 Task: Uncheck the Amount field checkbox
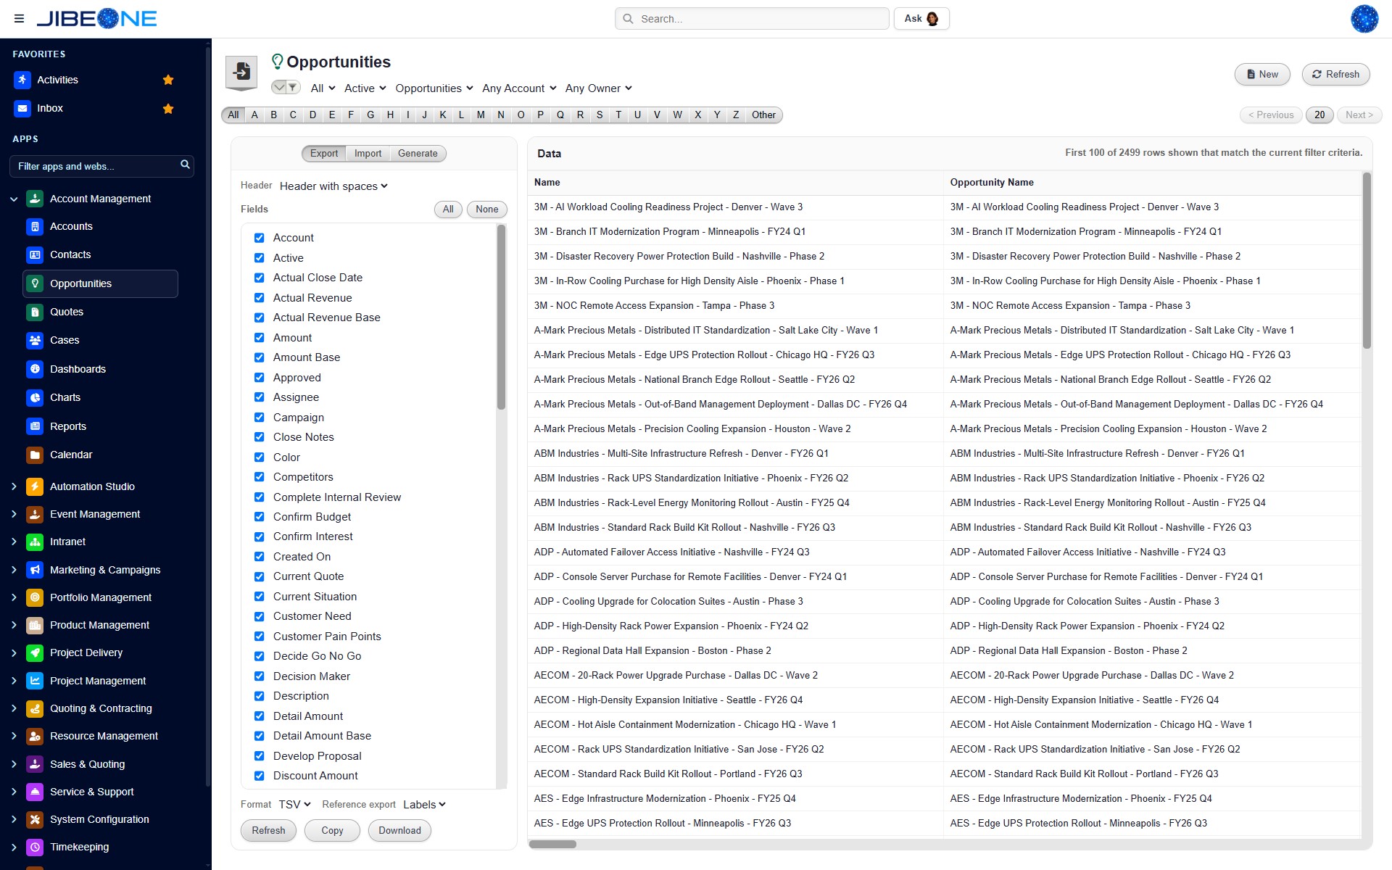tap(260, 338)
